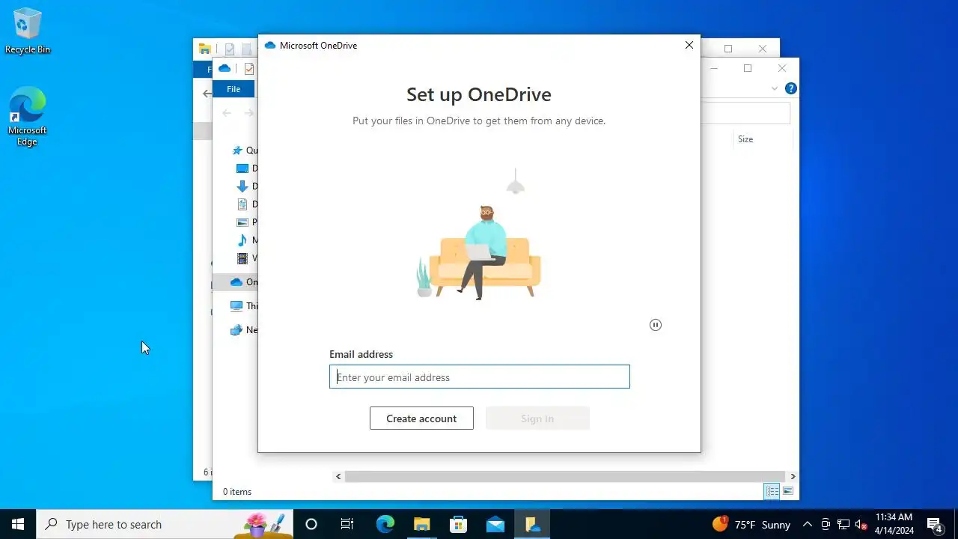Click the horizontal scrollbar thumb in Explorer
This screenshot has width=958, height=539.
point(565,476)
